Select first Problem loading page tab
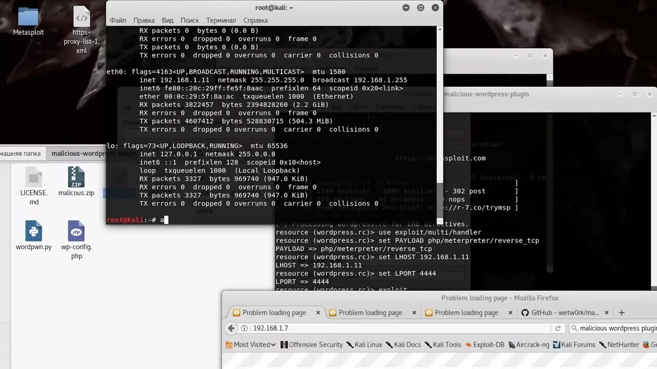This screenshot has height=369, width=657. point(277,313)
